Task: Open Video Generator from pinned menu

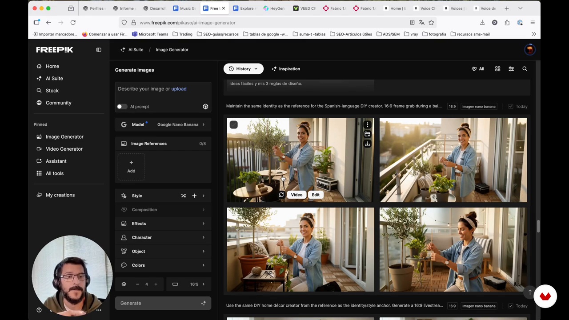Action: point(64,149)
